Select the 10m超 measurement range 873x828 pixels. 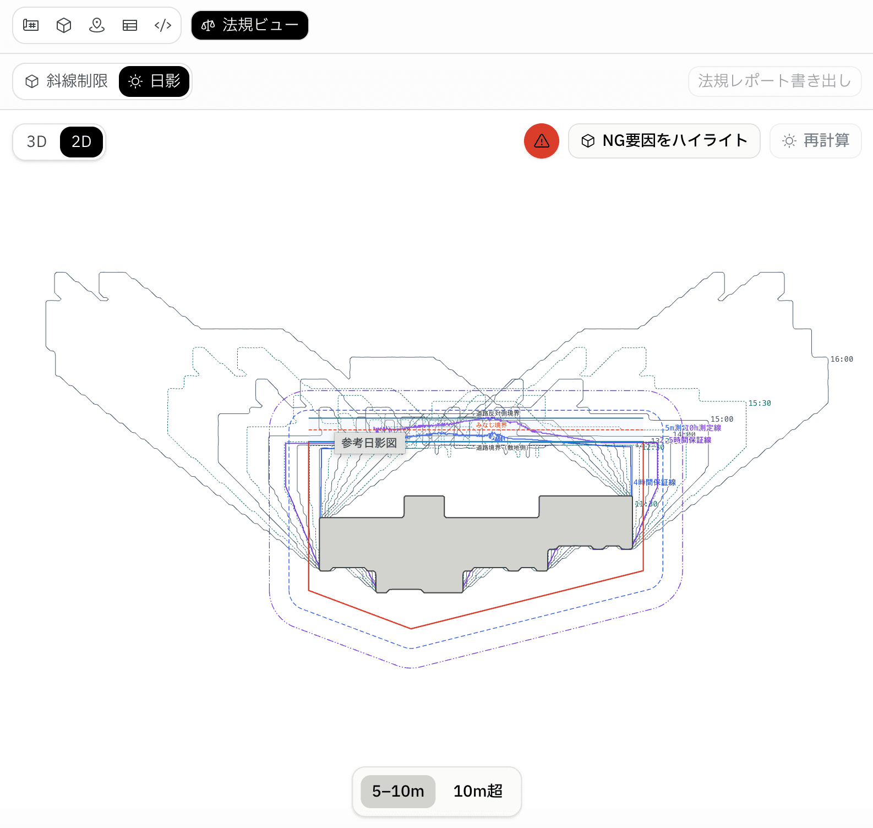(478, 792)
